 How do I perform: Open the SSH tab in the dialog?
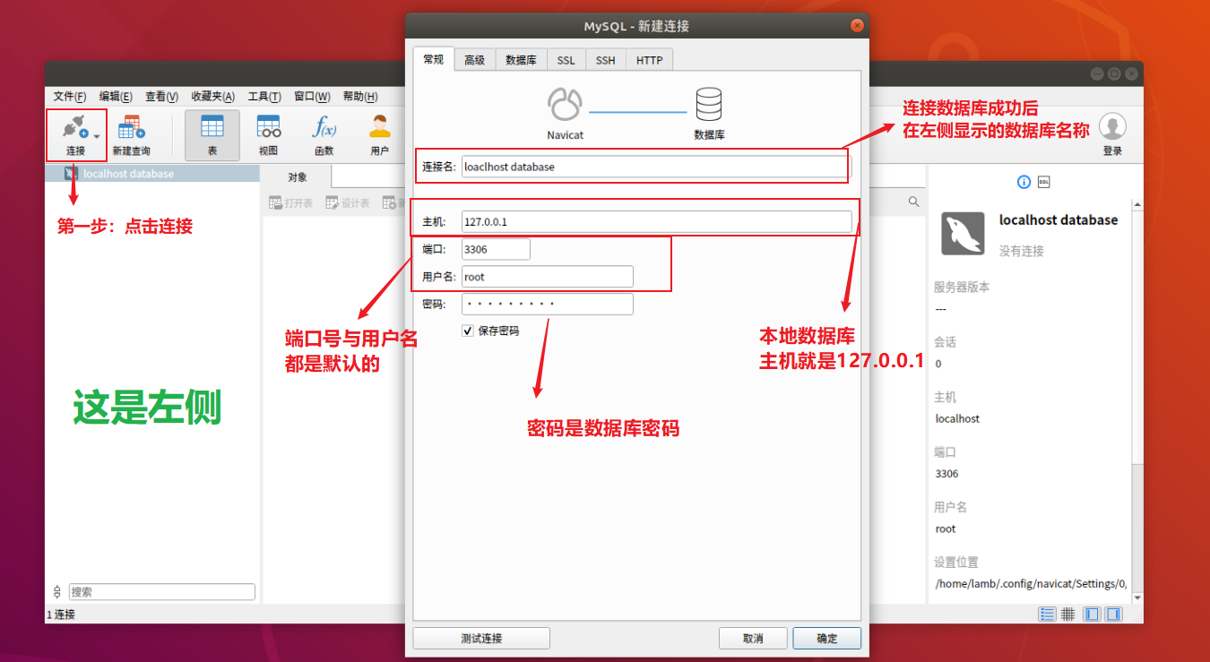[x=606, y=60]
